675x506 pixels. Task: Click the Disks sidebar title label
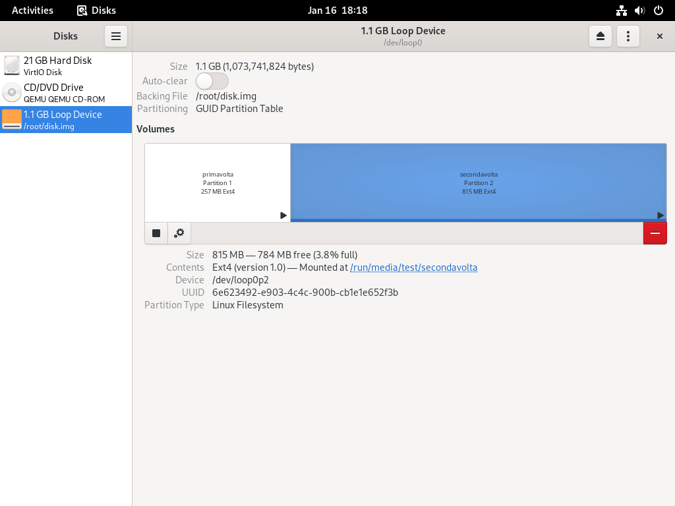point(65,36)
